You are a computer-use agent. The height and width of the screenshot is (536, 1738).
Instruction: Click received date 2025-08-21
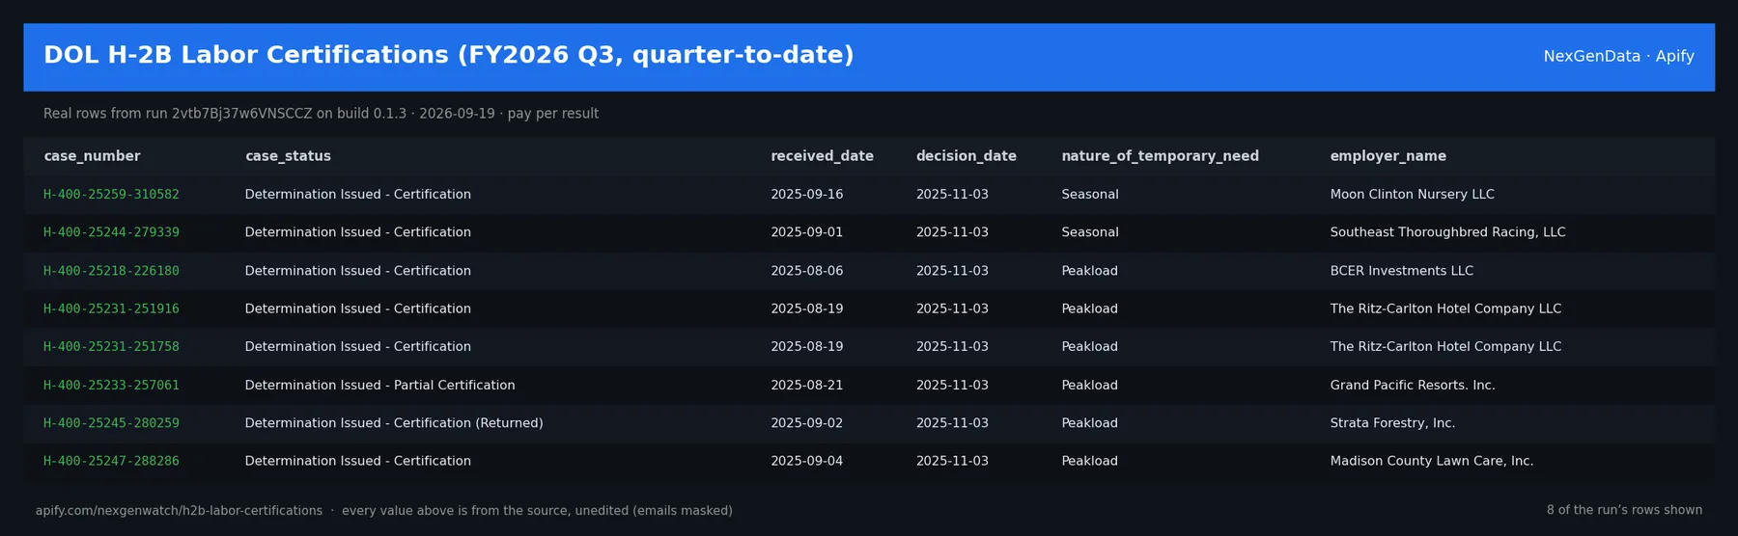806,385
